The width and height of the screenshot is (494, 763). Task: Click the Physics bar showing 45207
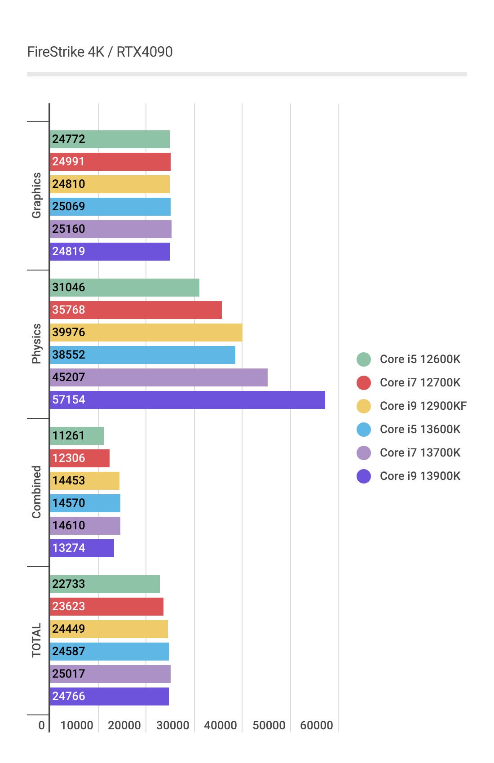coord(159,377)
